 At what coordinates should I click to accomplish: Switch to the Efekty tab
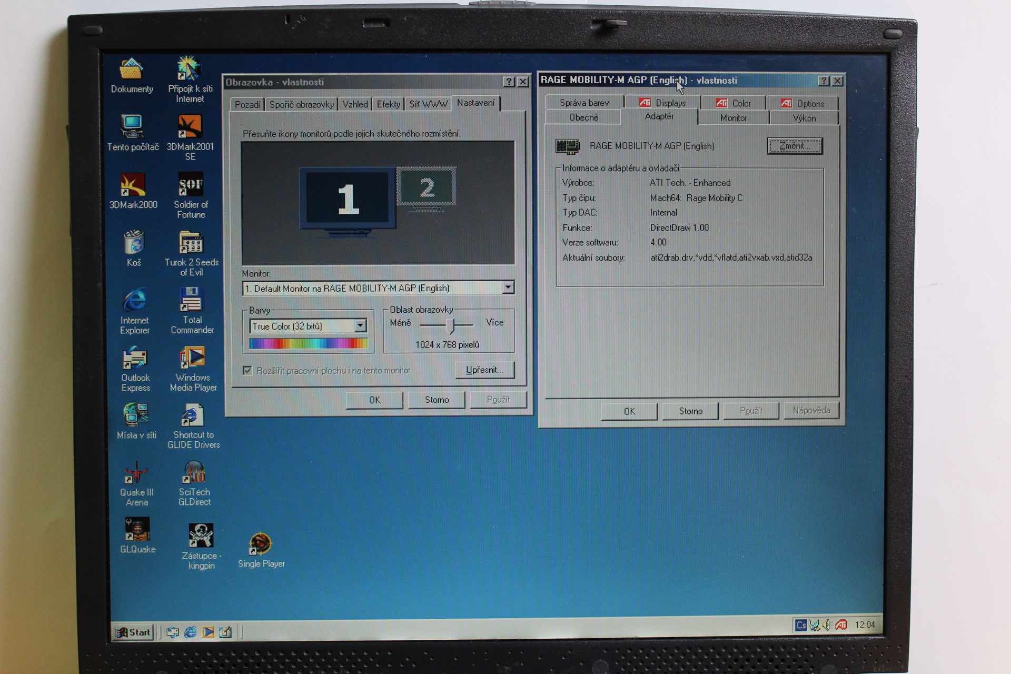(x=389, y=104)
